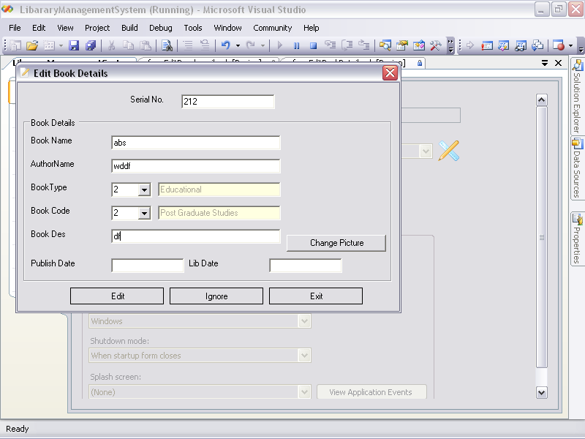The image size is (585, 439).
Task: Open the Edit menu
Action: click(x=39, y=28)
